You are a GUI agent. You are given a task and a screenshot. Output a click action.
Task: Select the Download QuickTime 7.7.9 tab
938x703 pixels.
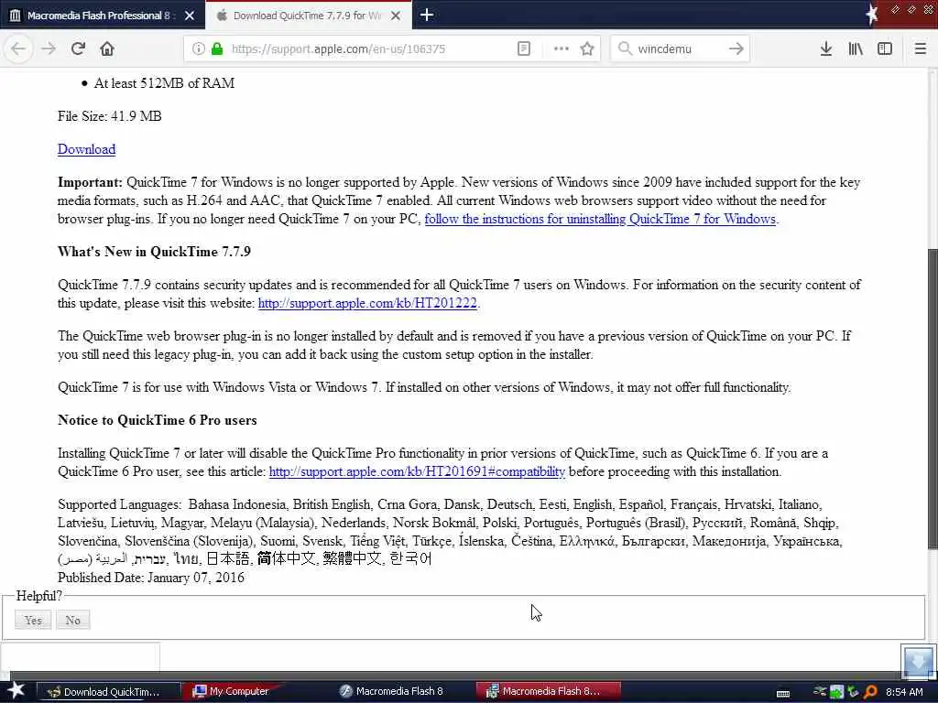pos(308,16)
